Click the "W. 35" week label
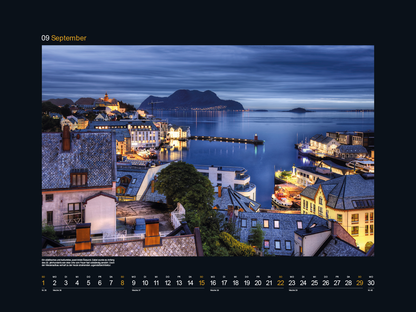 click(44, 290)
